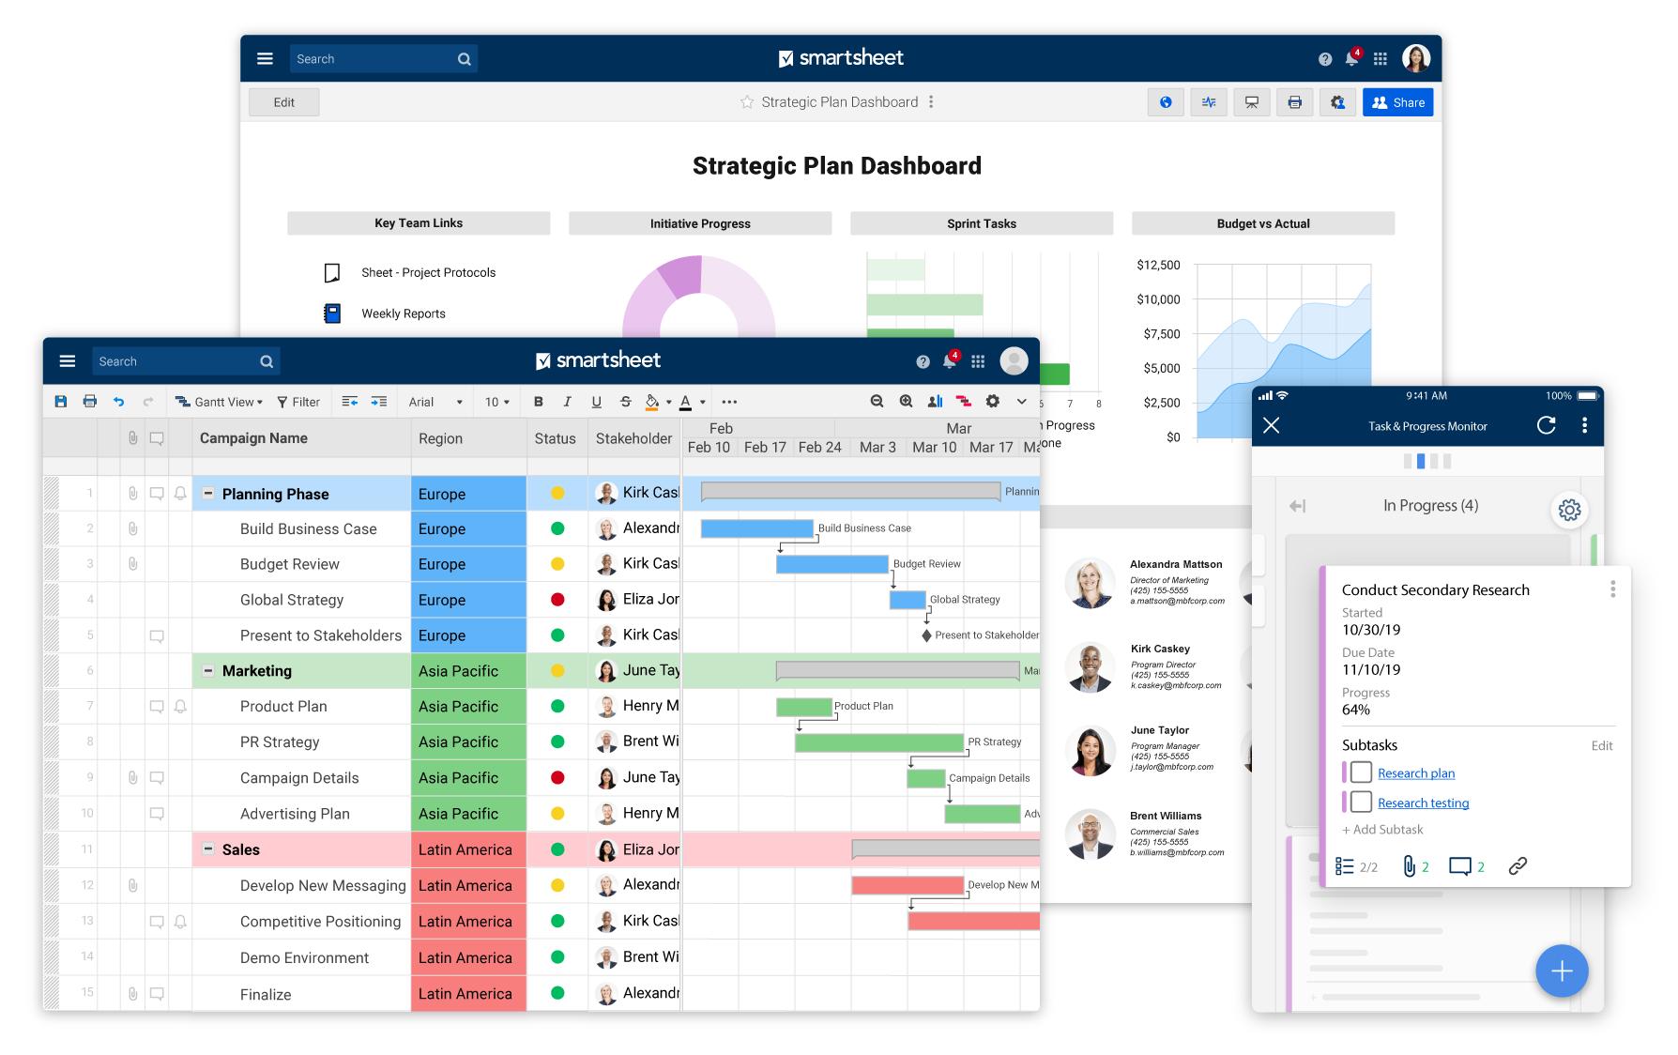The image size is (1678, 1055).
Task: Click the strikethrough formatting icon
Action: [x=626, y=402]
